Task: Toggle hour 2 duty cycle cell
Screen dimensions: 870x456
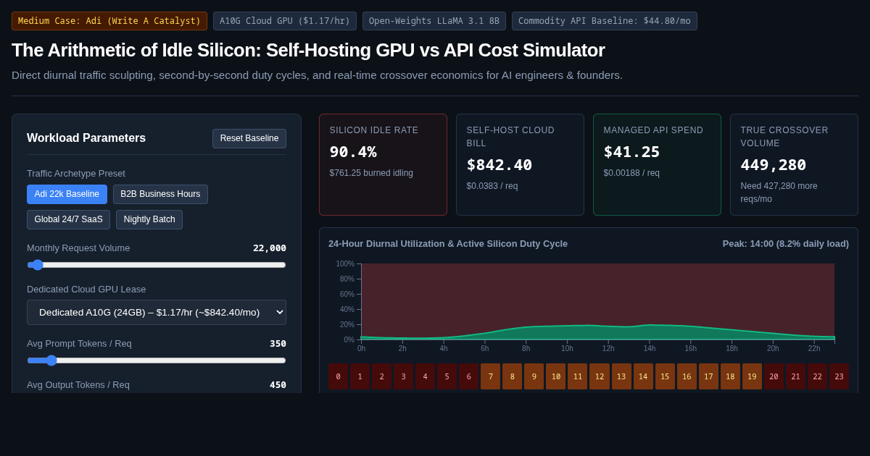Action: (381, 376)
